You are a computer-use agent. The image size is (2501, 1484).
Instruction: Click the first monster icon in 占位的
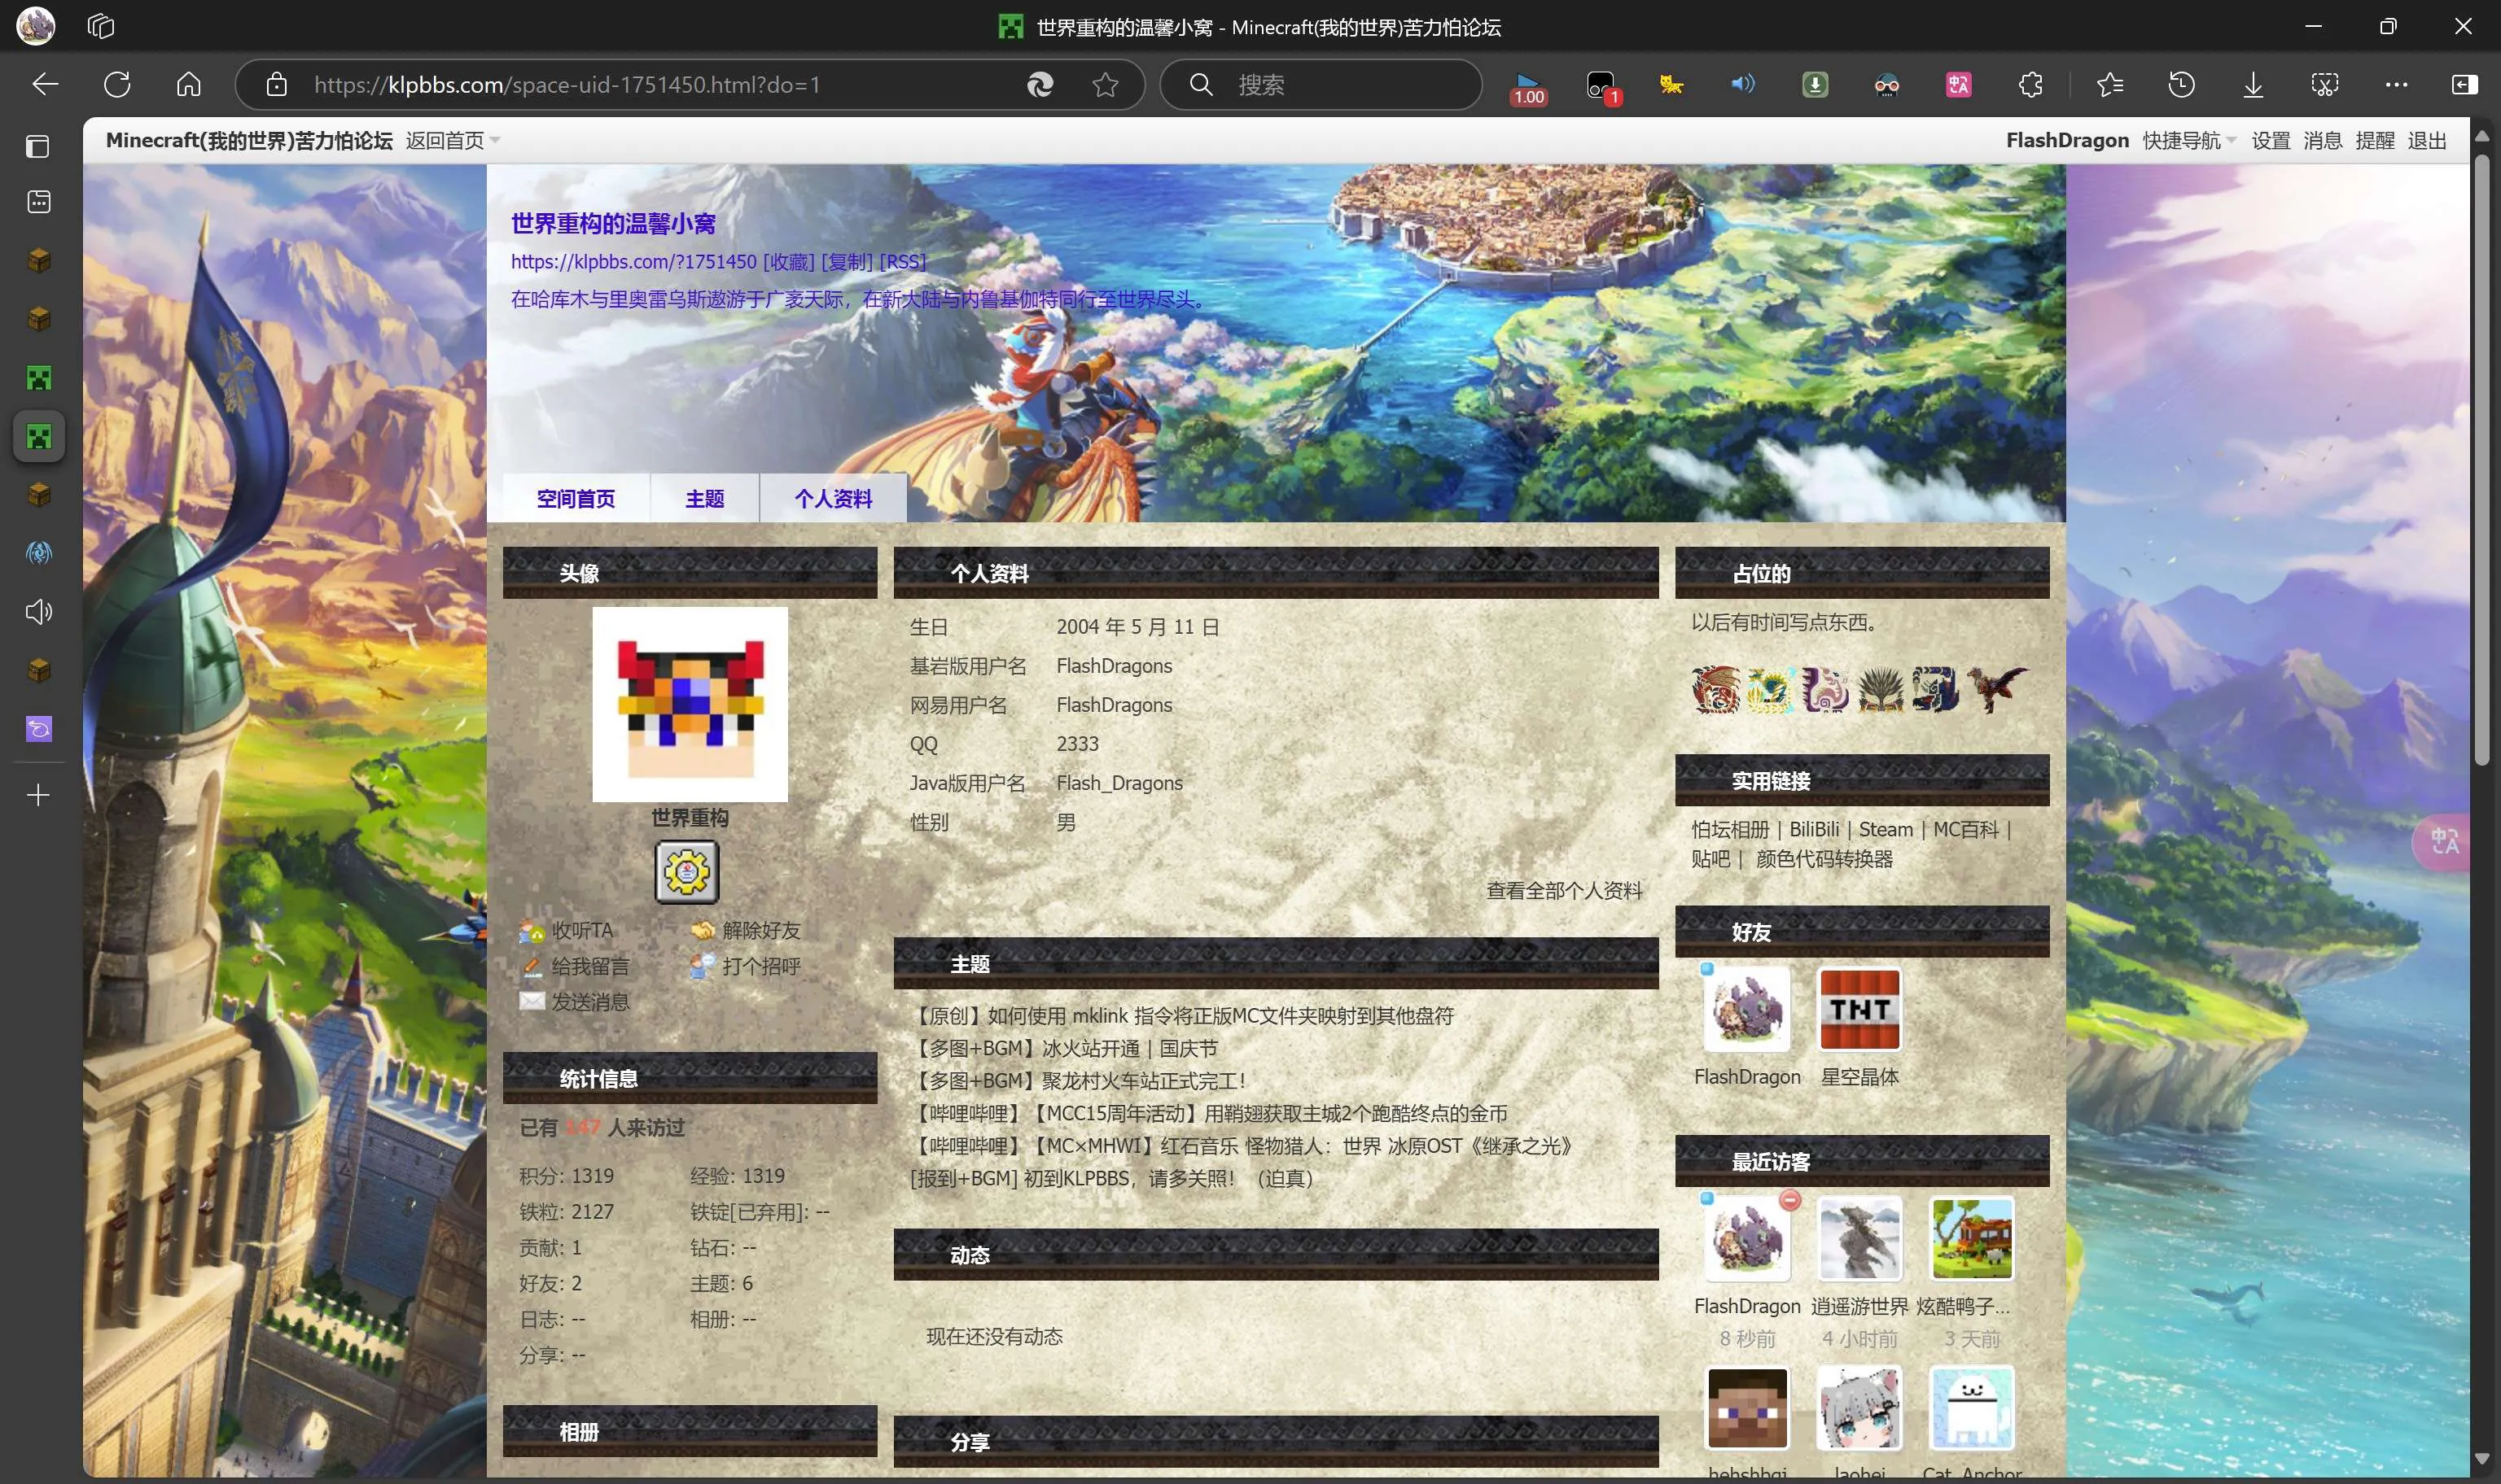(1715, 689)
